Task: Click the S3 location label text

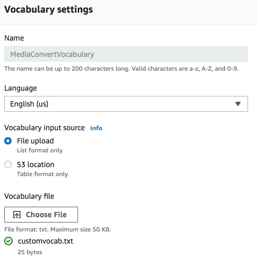Action: point(35,165)
